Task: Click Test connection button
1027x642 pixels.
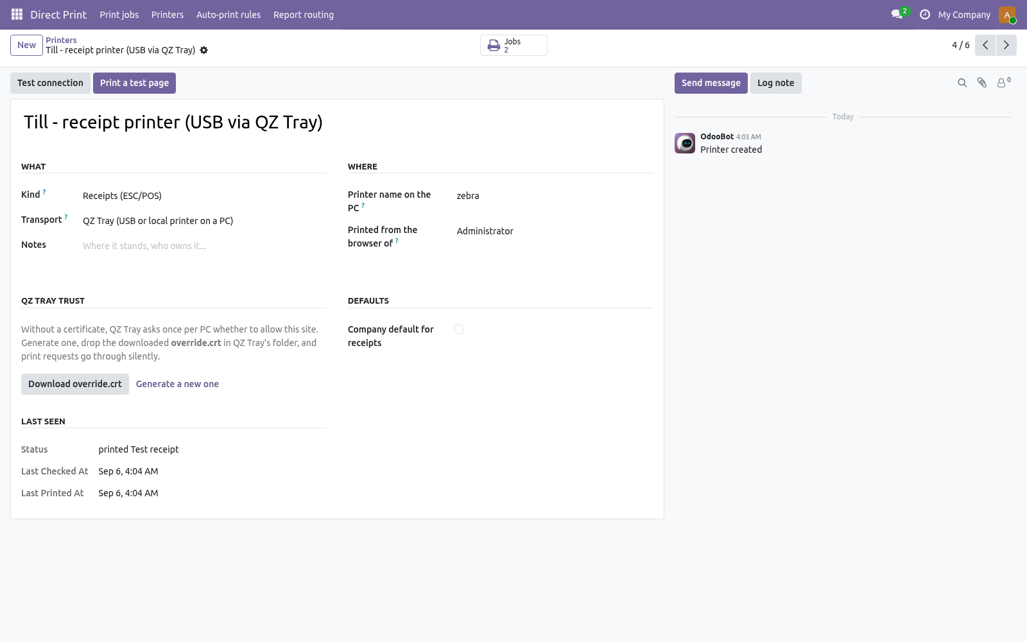Action: pyautogui.click(x=50, y=83)
